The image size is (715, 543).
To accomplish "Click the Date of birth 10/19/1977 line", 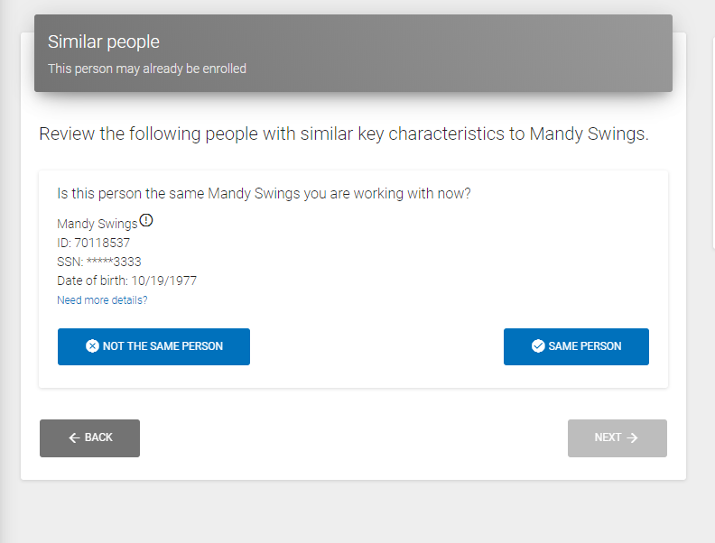I will click(126, 281).
